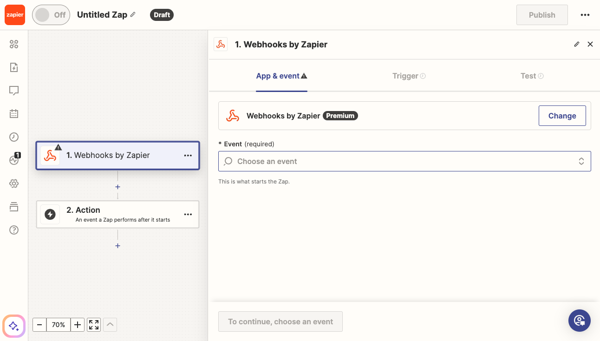Open the status activity icon with badge

14,159
